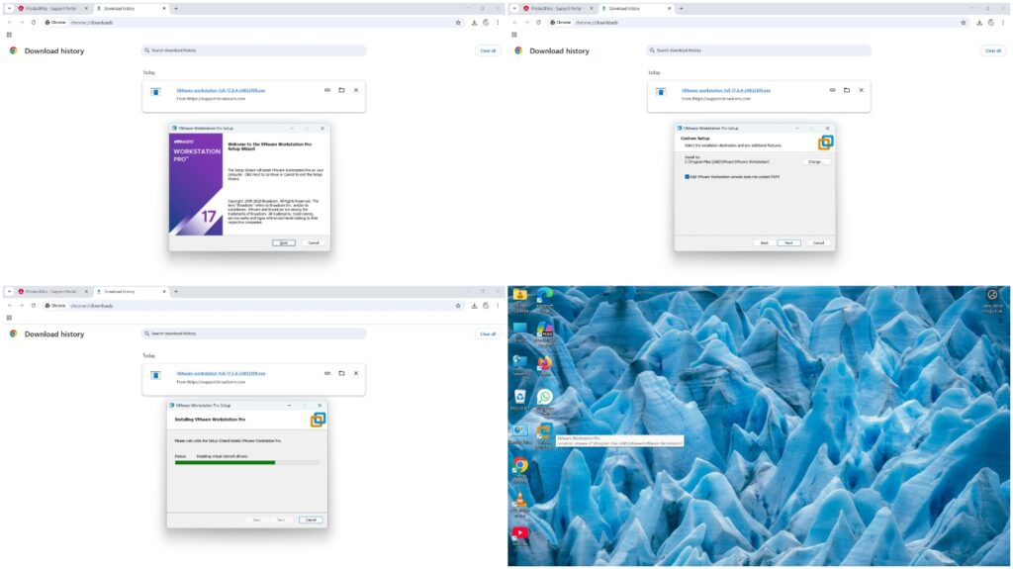1013x569 pixels.
Task: Open the WhatsApp desktop shortcut
Action: click(543, 398)
